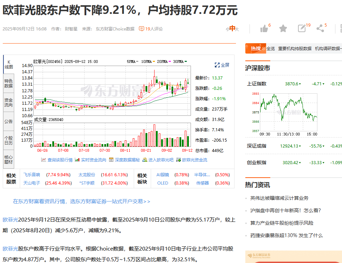Click chart icon beside 查询该股行情
Screen dimensions: 342x263
coord(44,160)
